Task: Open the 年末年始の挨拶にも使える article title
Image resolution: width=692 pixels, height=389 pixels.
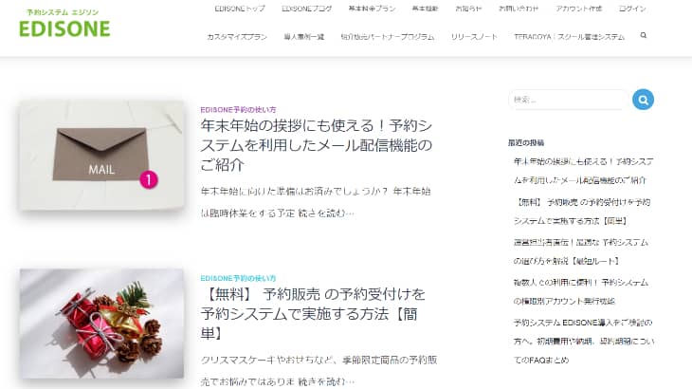Action: 316,145
